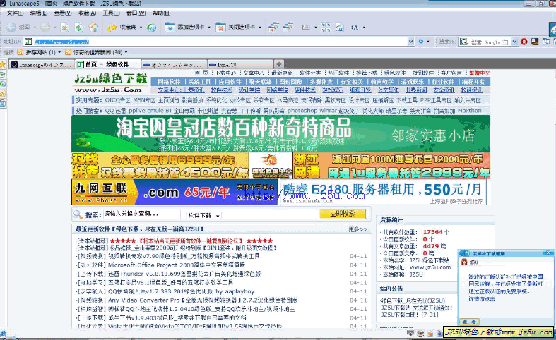
Task: Open the address bar URL history dropdown
Action: (410, 42)
